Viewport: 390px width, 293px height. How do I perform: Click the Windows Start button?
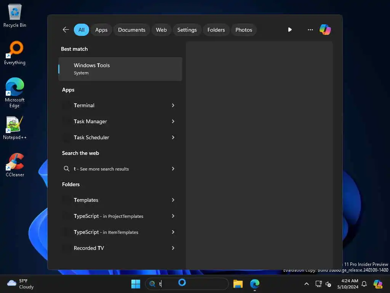[x=136, y=284]
